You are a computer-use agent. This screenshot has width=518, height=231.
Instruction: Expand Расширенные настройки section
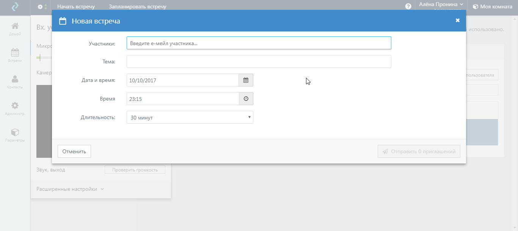(70, 189)
